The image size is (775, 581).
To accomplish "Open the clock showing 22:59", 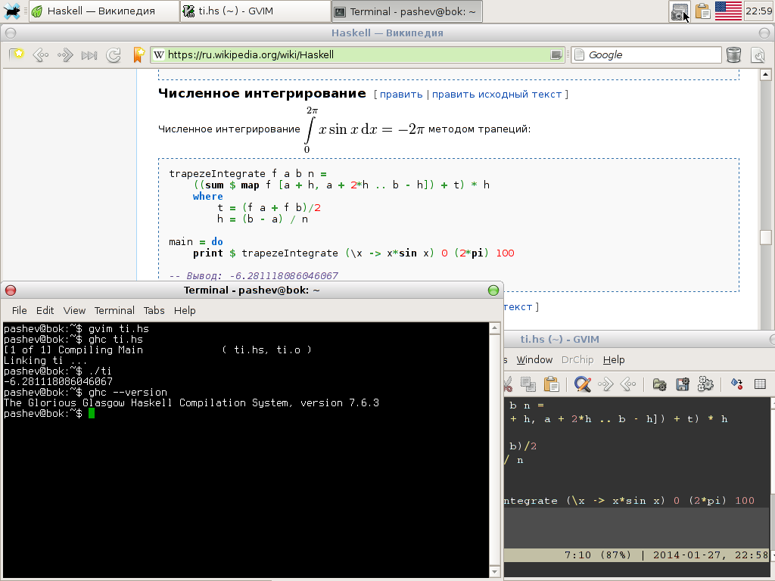I will tap(758, 11).
